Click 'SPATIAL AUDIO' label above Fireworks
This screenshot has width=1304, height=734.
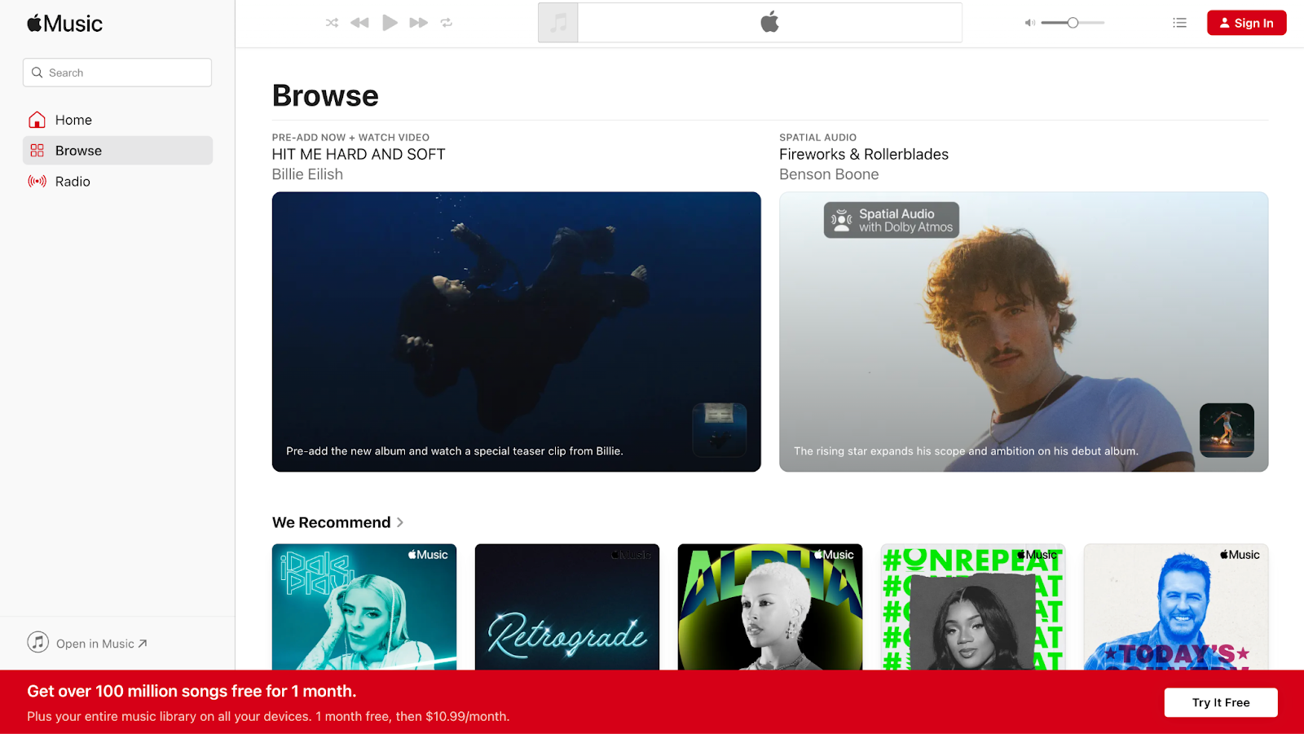(817, 138)
